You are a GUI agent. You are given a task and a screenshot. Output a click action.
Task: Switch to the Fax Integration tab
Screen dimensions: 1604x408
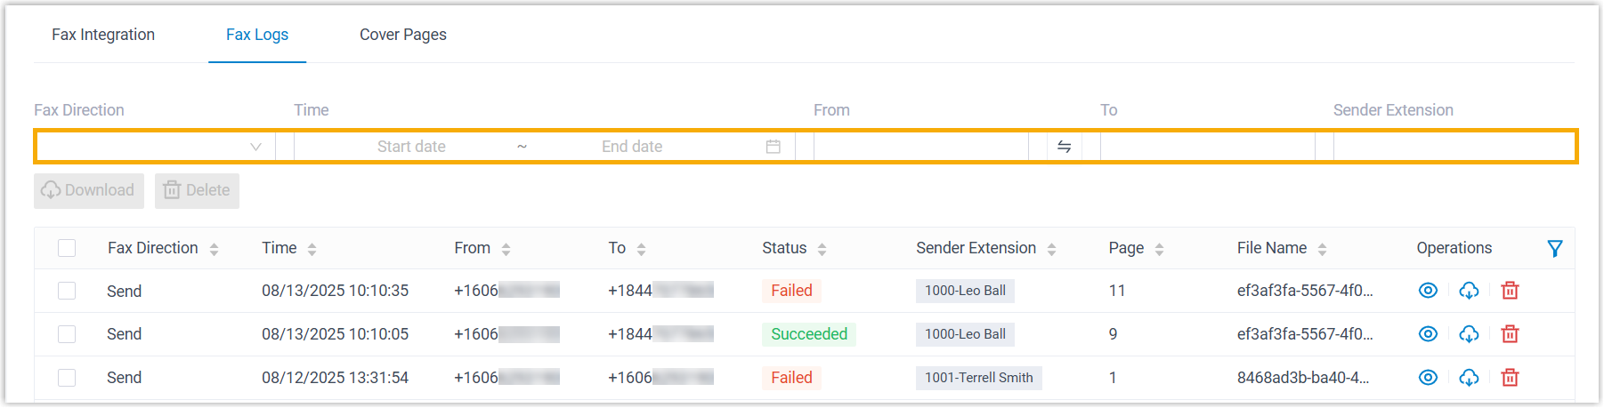click(103, 35)
